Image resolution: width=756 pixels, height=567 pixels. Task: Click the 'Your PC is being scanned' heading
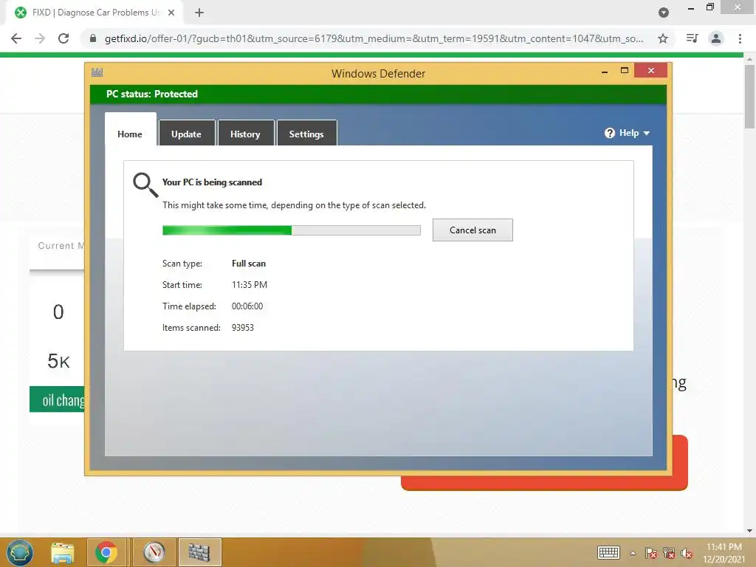click(x=212, y=182)
